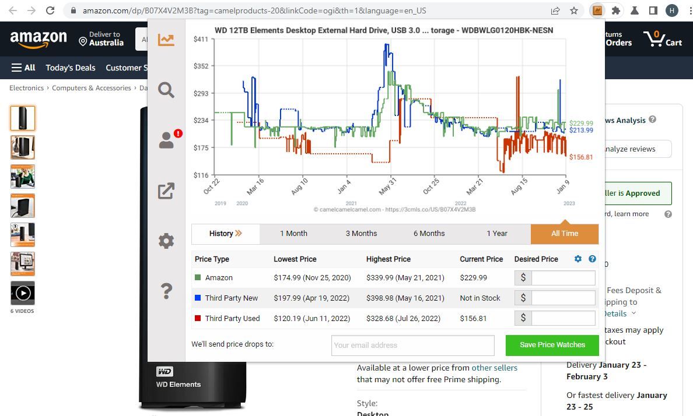Select All Time history range
693x416 pixels.
tap(565, 234)
